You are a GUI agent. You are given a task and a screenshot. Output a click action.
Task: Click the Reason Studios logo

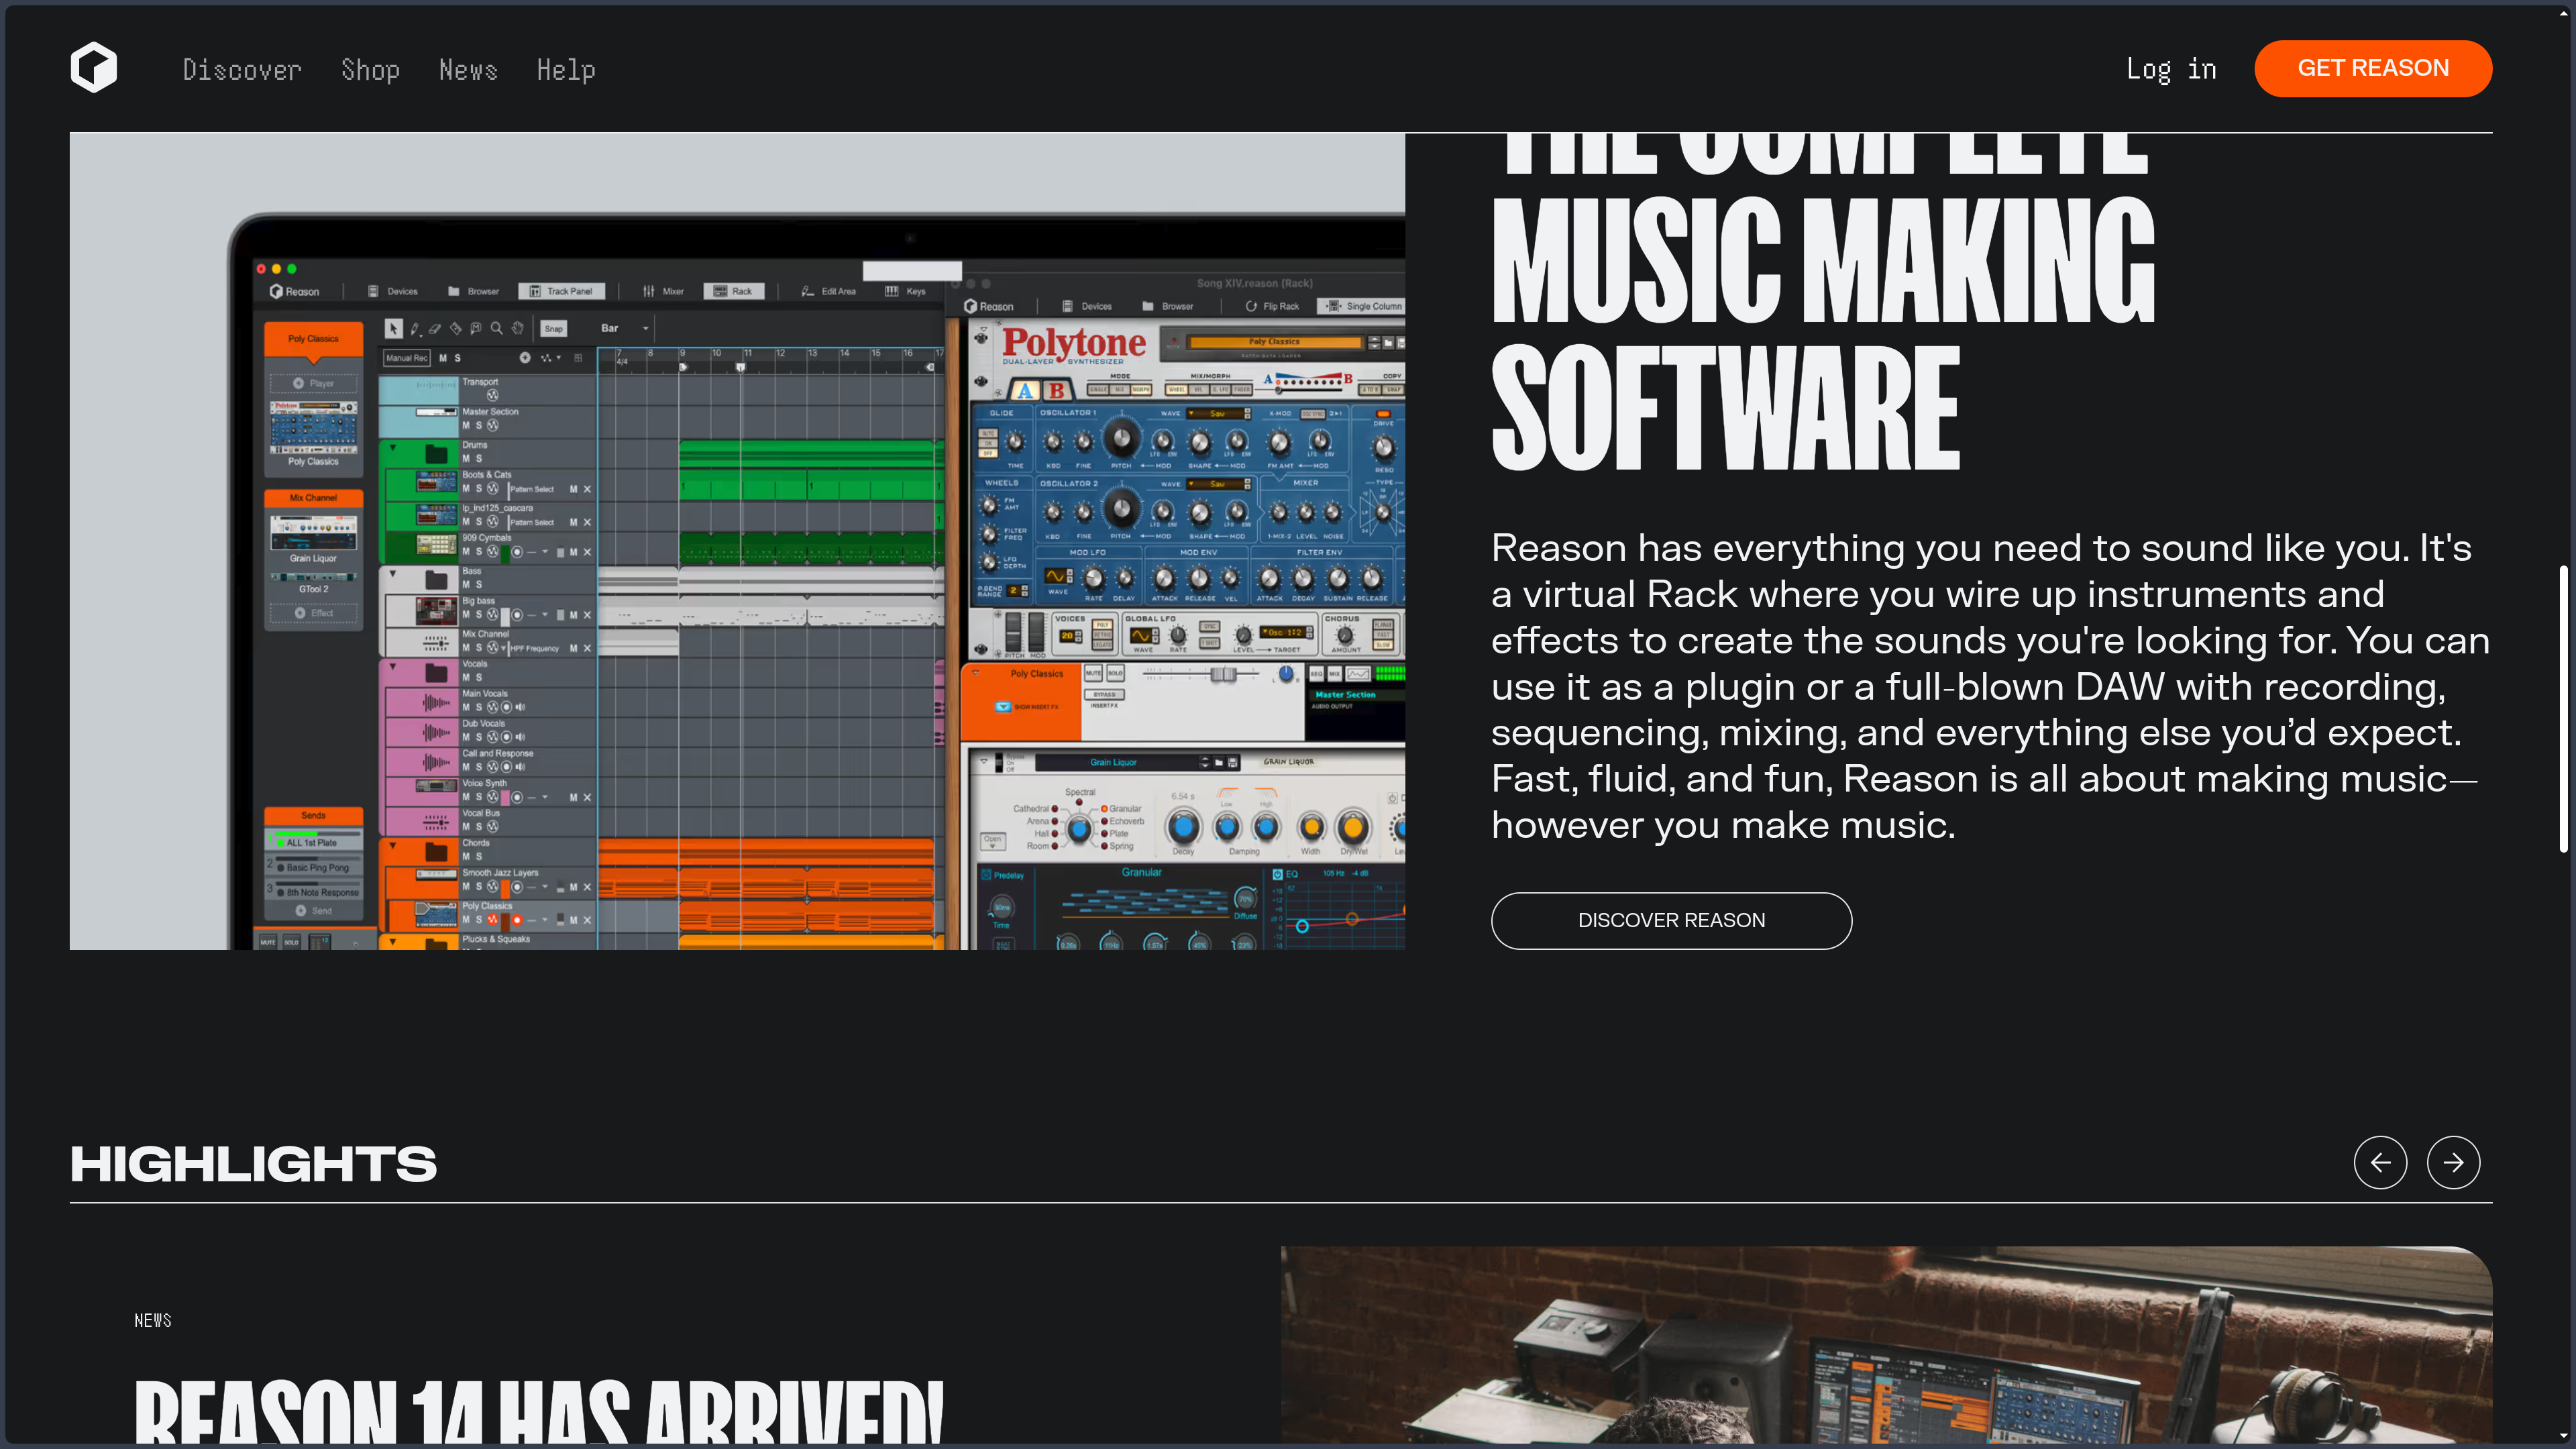click(94, 68)
